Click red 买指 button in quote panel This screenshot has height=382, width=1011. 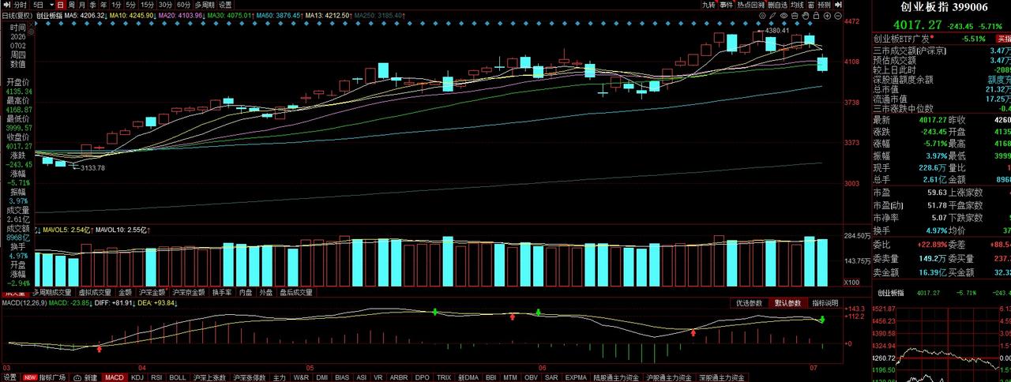pyautogui.click(x=1003, y=38)
